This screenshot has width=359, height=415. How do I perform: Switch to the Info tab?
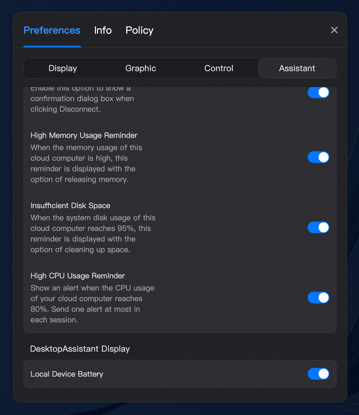103,30
